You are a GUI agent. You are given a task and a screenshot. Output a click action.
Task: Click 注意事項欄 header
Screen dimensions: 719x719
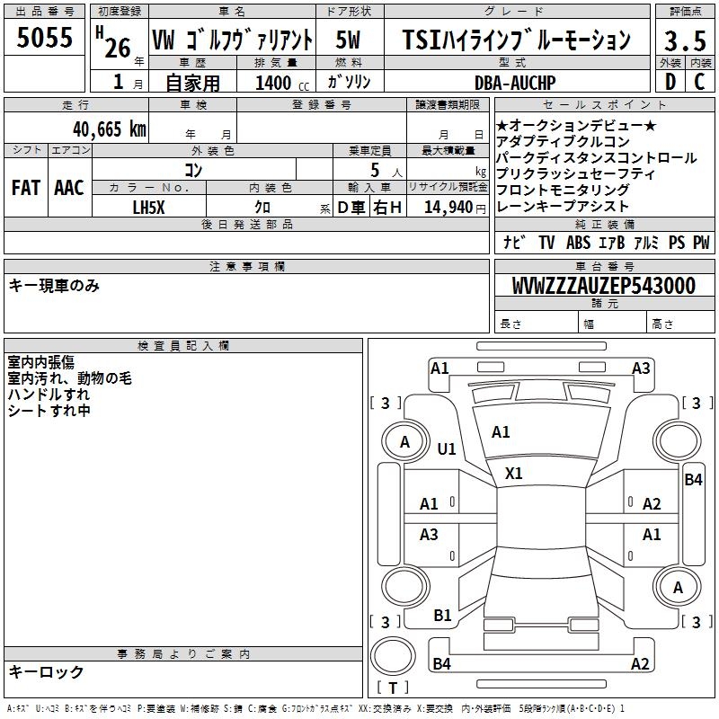click(246, 266)
